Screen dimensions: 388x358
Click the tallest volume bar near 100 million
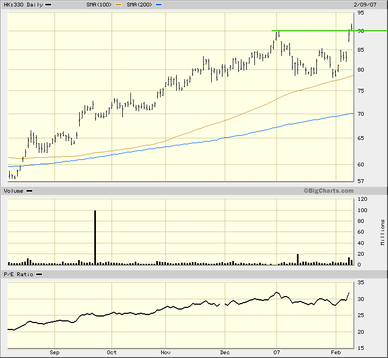coord(95,237)
